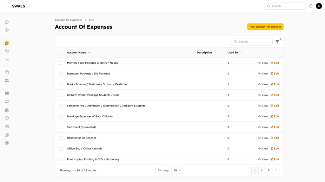Open notifications bell
Screen dimensions: 325x182
coord(310,6)
